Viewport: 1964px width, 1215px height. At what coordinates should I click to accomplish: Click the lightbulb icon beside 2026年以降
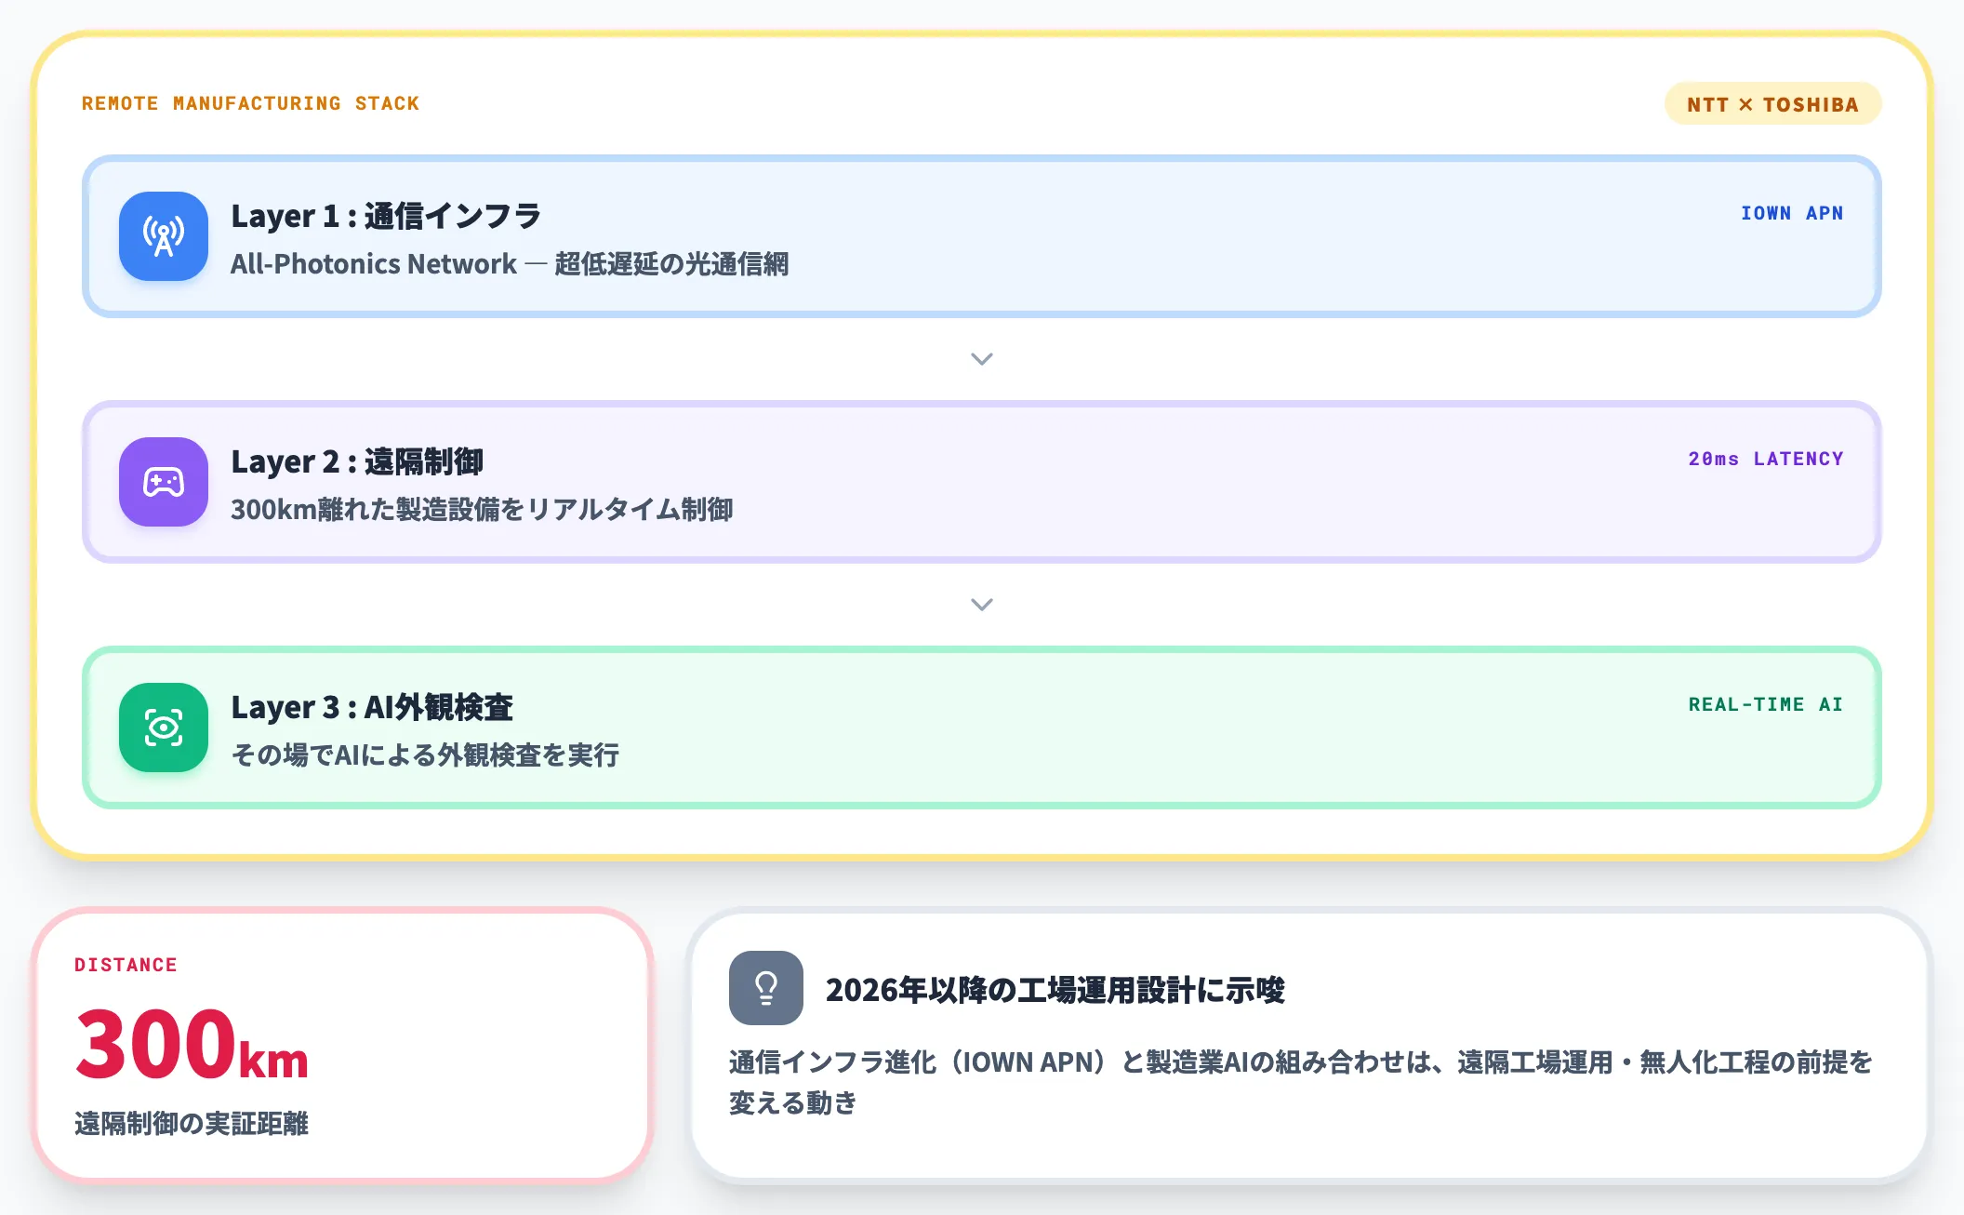pyautogui.click(x=766, y=988)
